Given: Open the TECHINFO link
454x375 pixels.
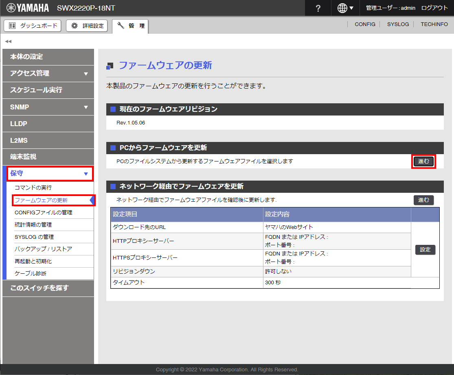Looking at the screenshot, I should 434,24.
